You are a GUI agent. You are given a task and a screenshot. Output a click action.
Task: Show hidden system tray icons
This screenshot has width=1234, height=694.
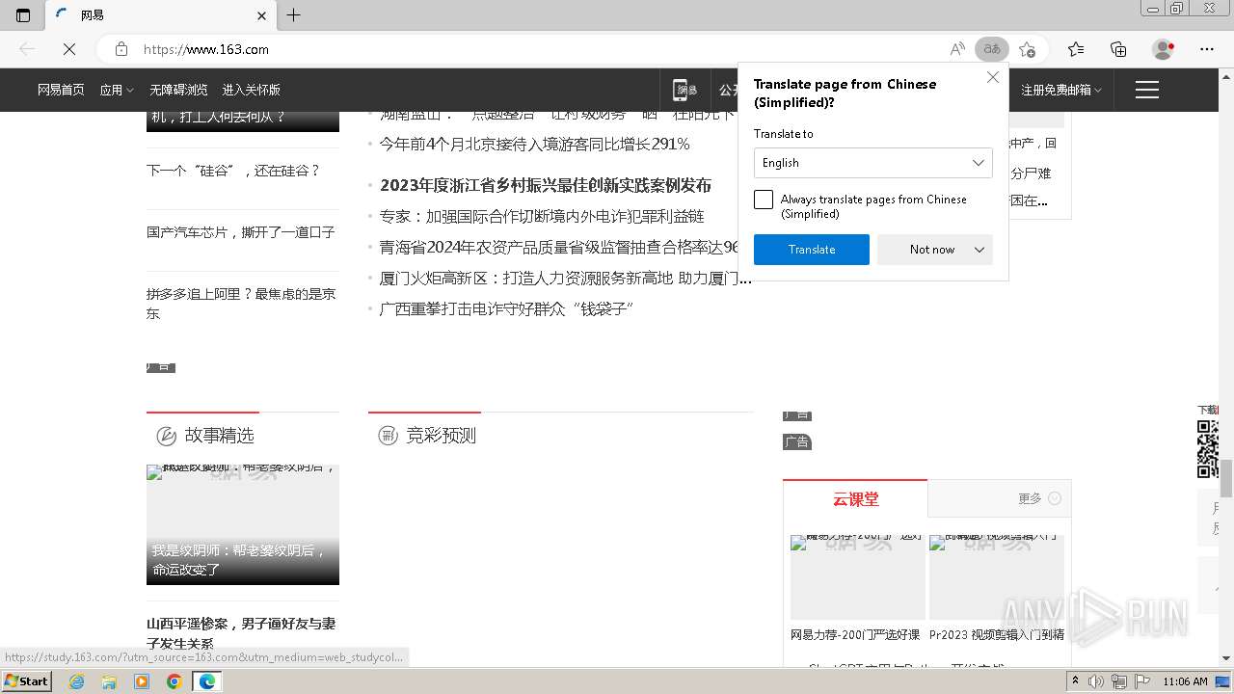pyautogui.click(x=1076, y=681)
